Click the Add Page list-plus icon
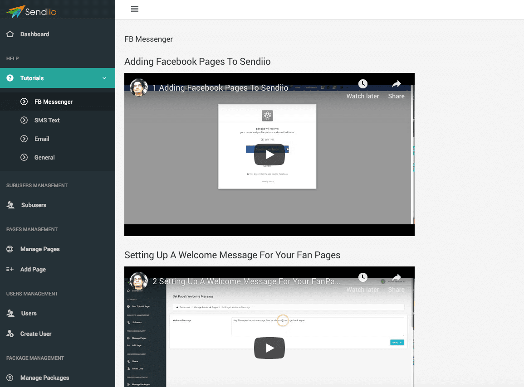The image size is (524, 387). pos(10,269)
